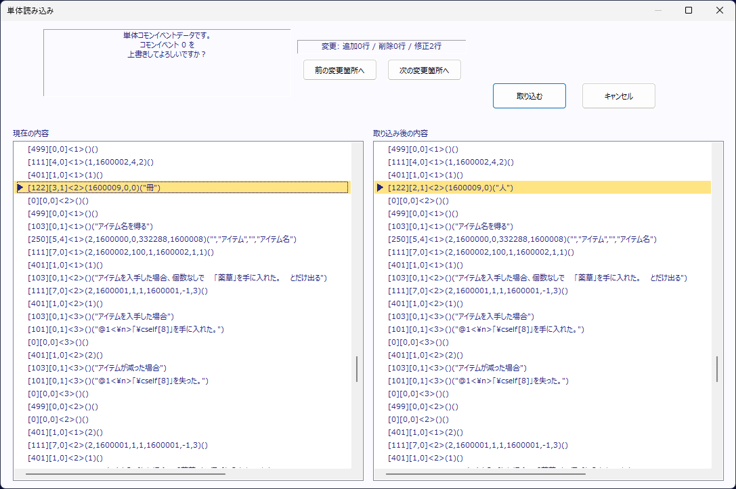Close the 単体読み込み dialog
This screenshot has width=736, height=489.
720,10
